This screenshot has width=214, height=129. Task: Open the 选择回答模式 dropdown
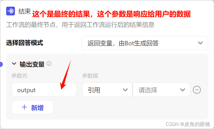click(x=145, y=43)
